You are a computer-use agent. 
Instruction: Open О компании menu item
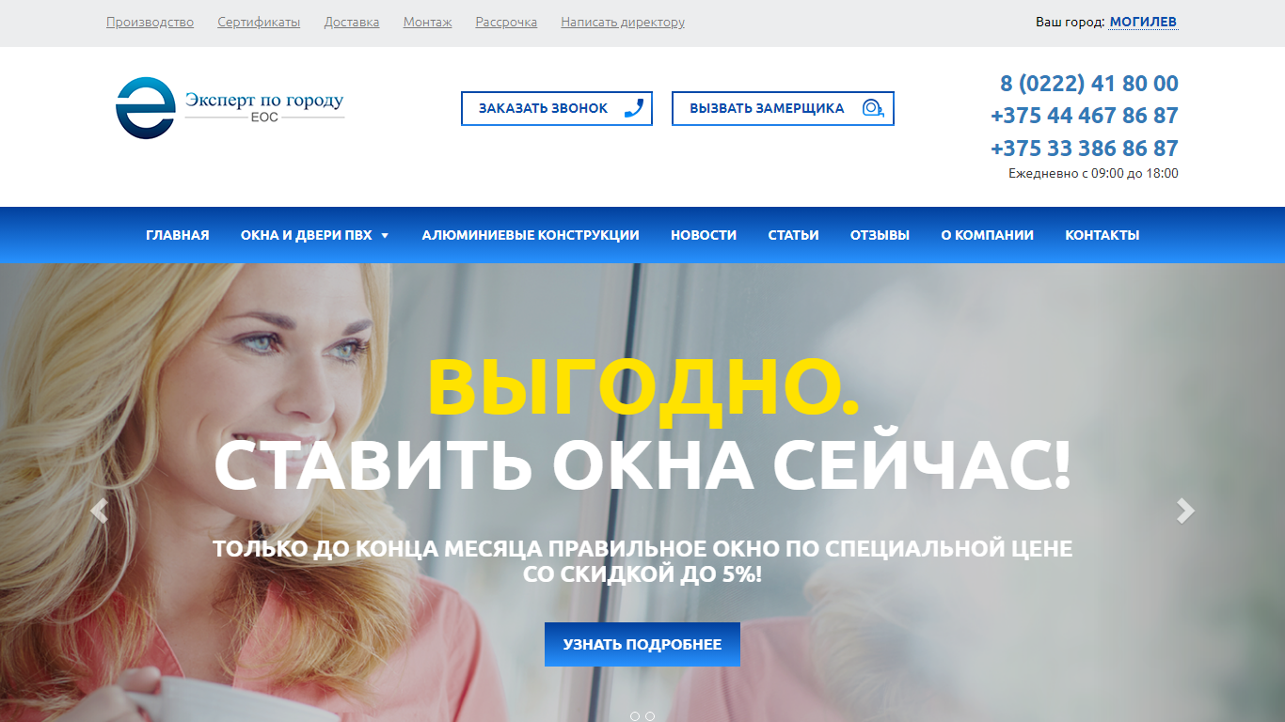987,235
